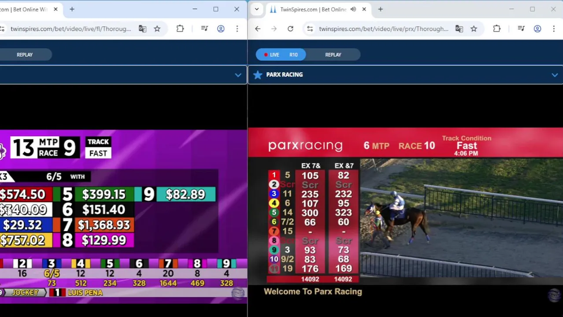Open profile avatar in right window
Screen dimensions: 563x317
click(537, 29)
